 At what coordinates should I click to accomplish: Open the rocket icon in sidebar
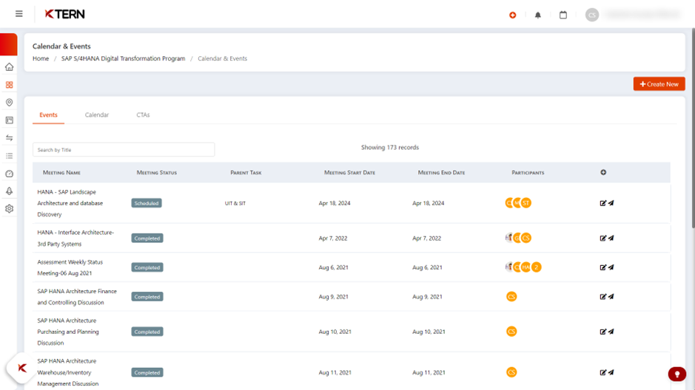10,191
